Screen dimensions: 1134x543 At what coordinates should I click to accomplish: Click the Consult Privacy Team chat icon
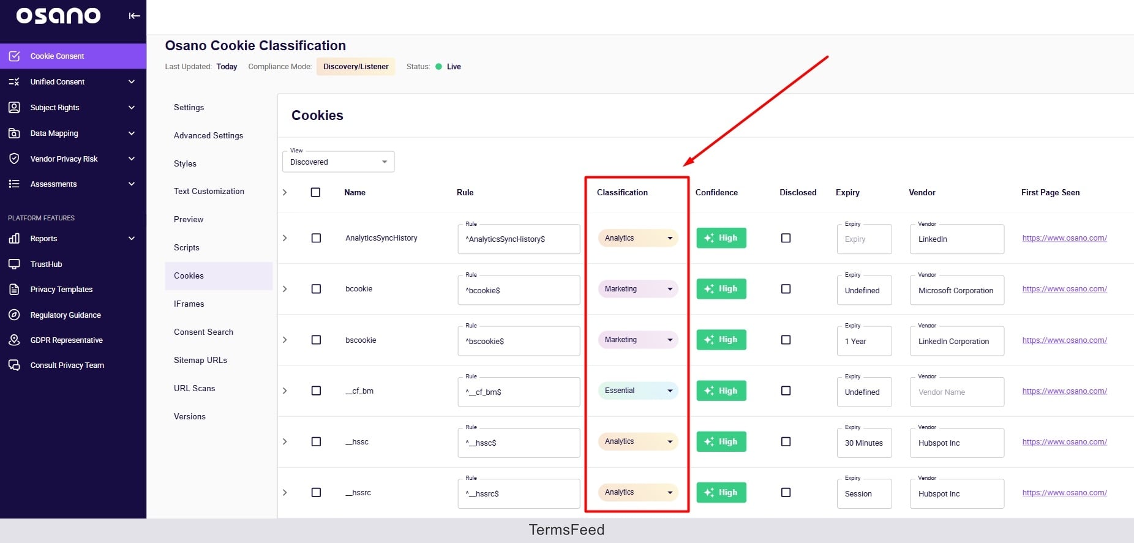(x=14, y=365)
